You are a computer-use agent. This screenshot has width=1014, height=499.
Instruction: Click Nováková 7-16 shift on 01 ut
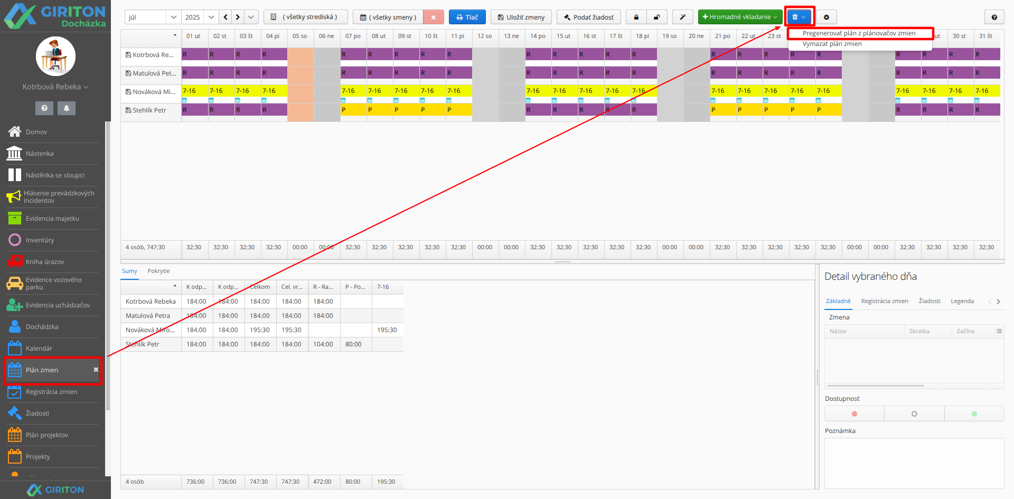coord(195,91)
